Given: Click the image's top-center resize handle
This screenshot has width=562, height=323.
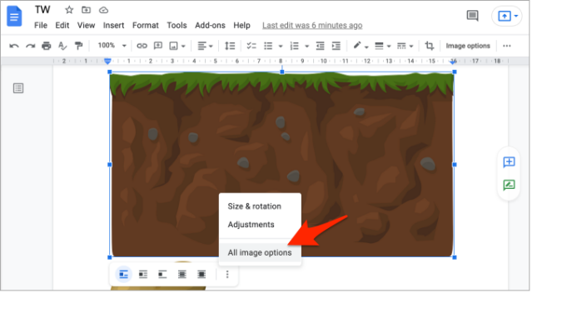Looking at the screenshot, I should 282,72.
